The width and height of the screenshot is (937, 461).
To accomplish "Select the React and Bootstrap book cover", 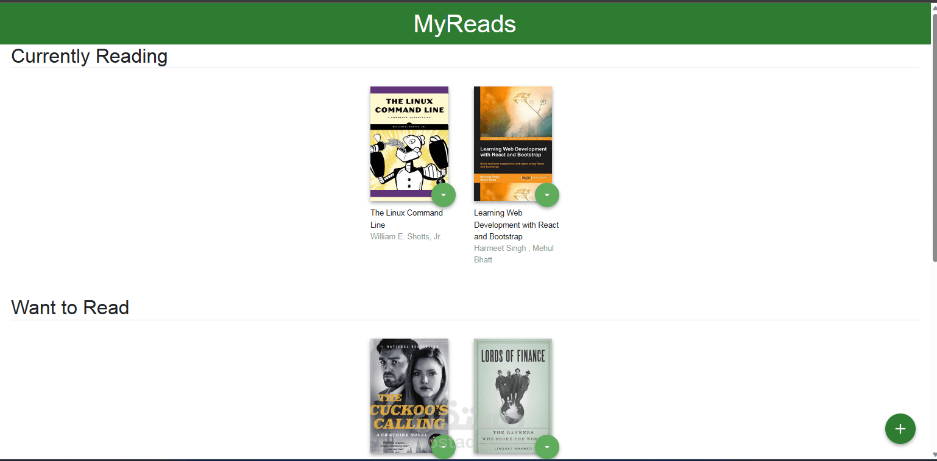I will (513, 144).
